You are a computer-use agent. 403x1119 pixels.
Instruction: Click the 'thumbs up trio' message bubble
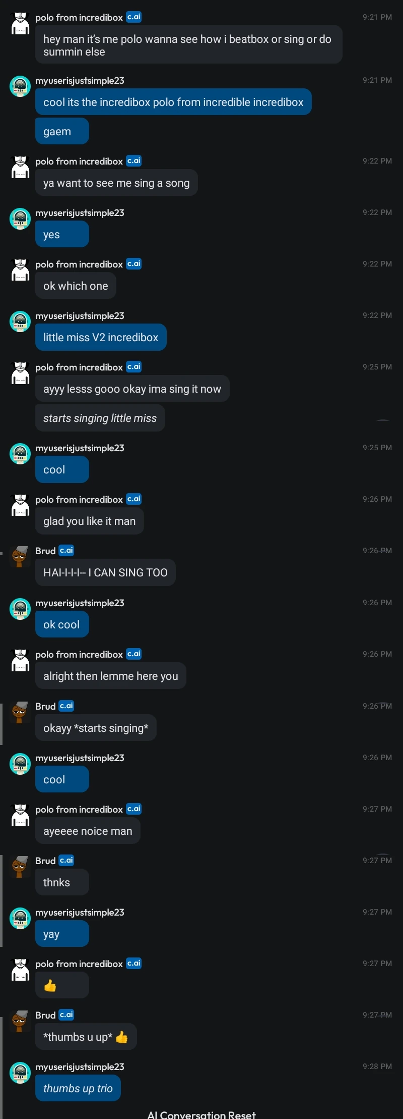(x=78, y=1088)
